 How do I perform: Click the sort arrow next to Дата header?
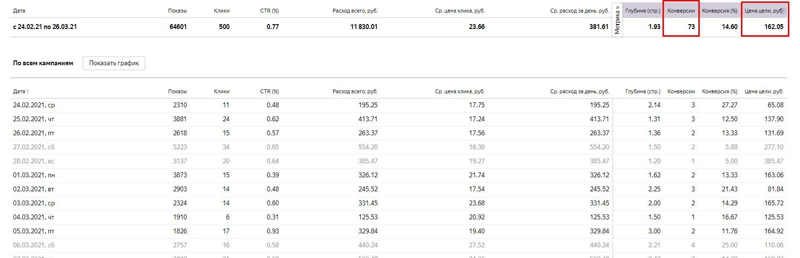coord(28,91)
